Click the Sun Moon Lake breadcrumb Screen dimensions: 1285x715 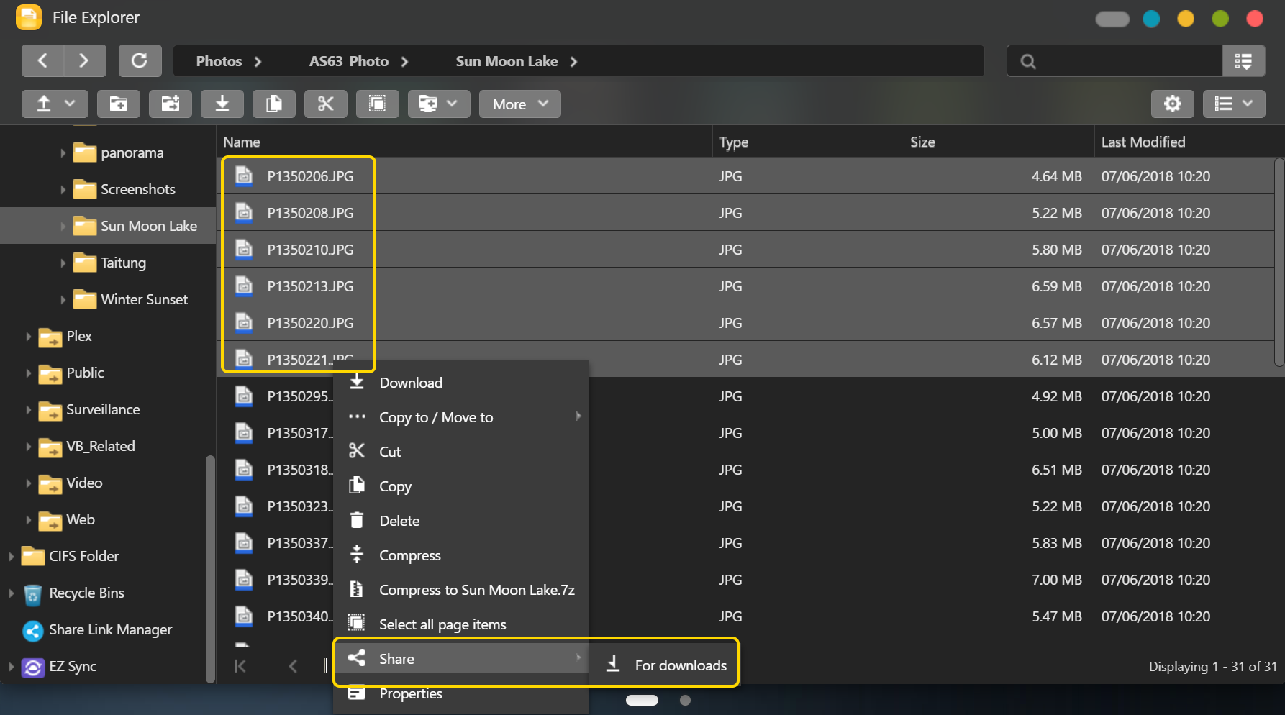pos(507,61)
